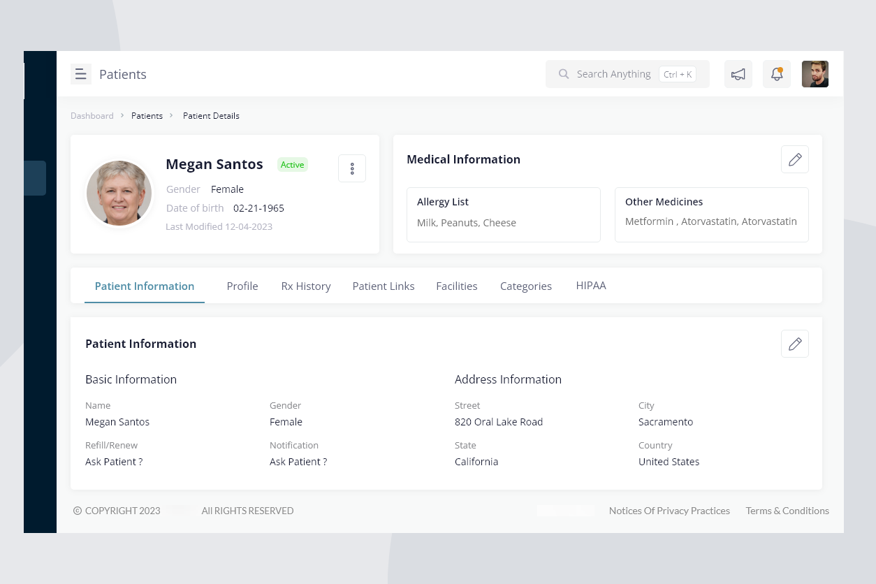876x584 pixels.
Task: Open the Terms & Conditions link
Action: (787, 511)
